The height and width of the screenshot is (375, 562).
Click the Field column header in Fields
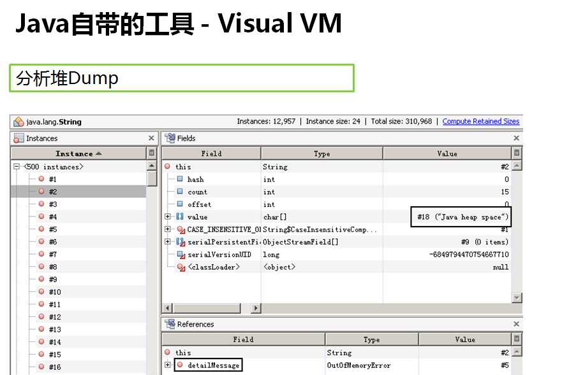point(211,153)
